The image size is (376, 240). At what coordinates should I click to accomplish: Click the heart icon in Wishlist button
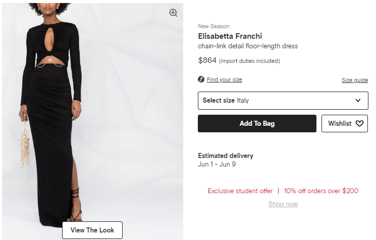359,123
